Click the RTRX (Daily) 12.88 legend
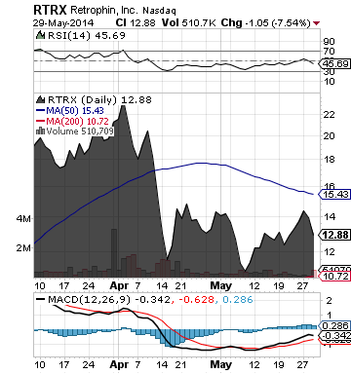Image resolution: width=351 pixels, height=374 pixels. (x=99, y=99)
